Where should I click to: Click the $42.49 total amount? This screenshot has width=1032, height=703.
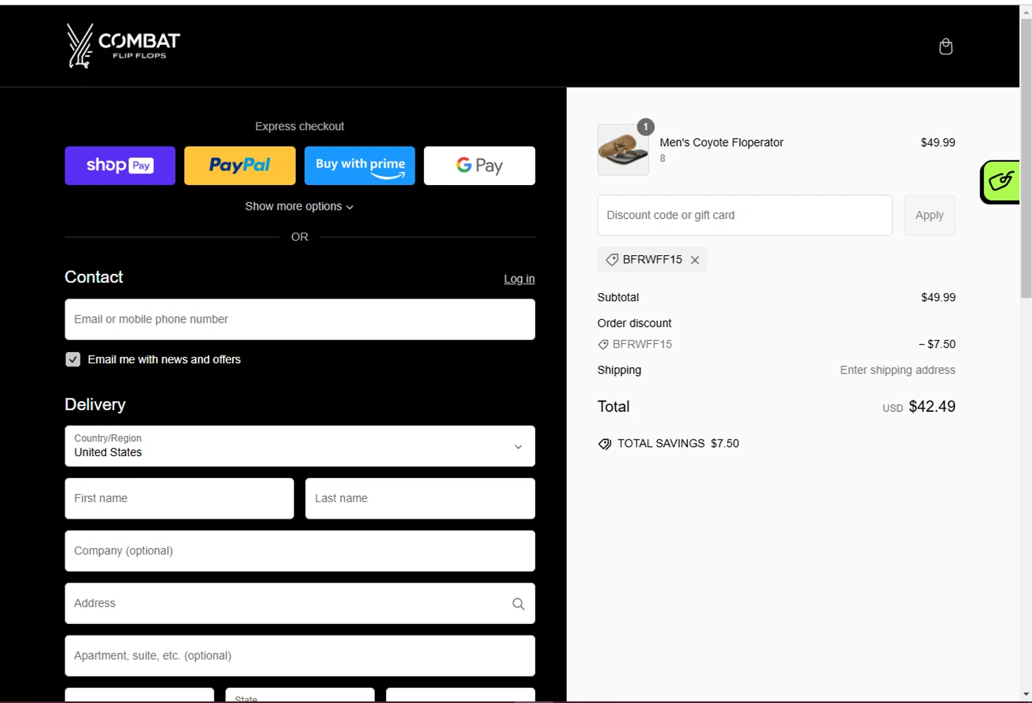coord(932,407)
